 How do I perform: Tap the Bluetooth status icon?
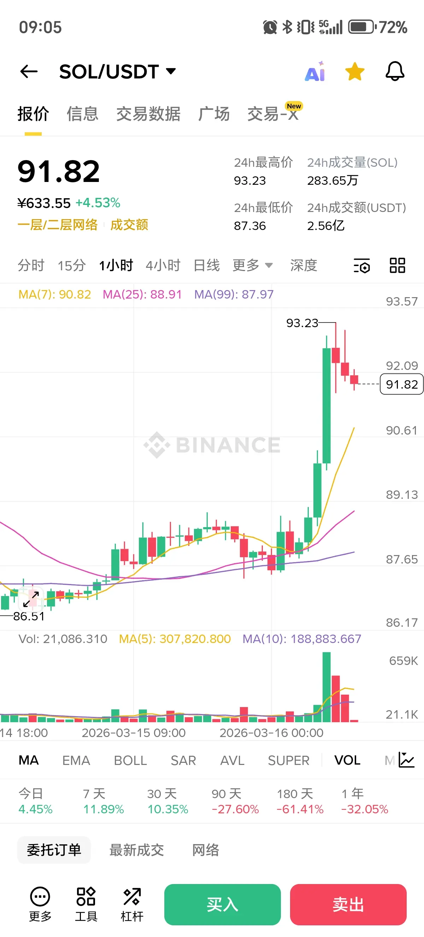[x=287, y=27]
